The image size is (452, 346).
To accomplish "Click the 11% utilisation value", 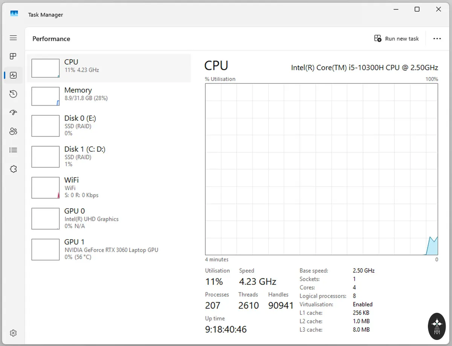I will click(x=214, y=281).
